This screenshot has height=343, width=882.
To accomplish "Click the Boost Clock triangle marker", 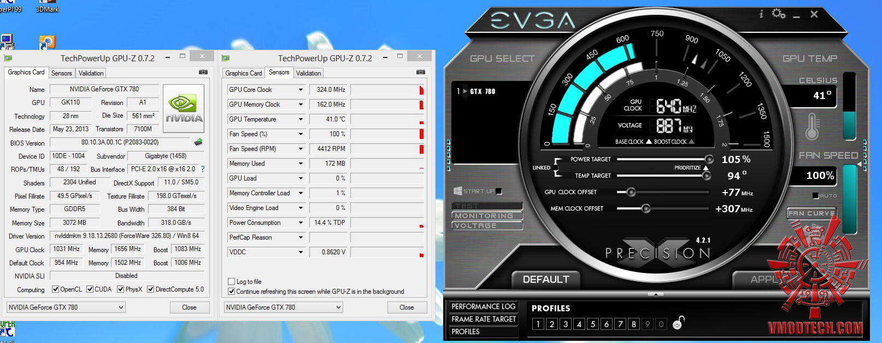I will (x=691, y=142).
